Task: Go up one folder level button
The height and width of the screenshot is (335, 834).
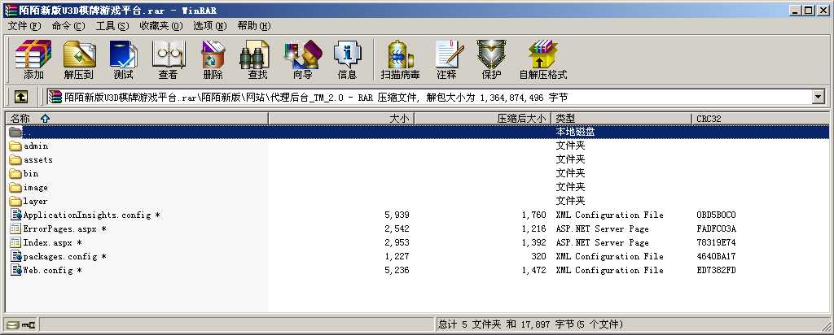Action: coord(20,97)
